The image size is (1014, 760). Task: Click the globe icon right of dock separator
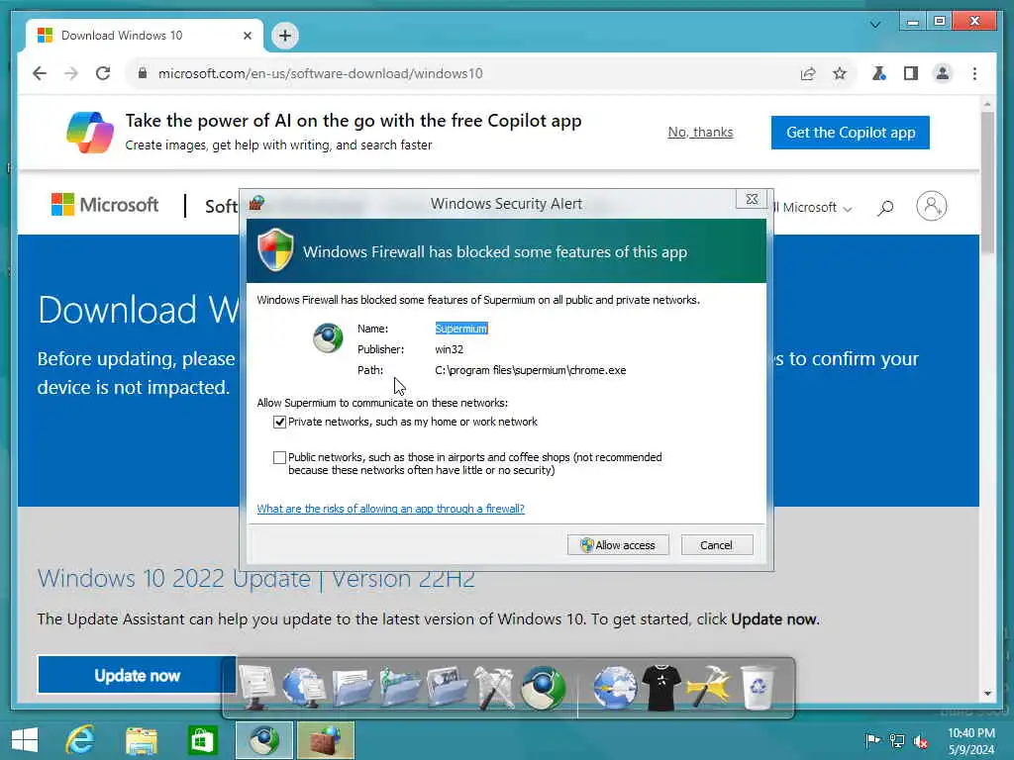(x=614, y=688)
